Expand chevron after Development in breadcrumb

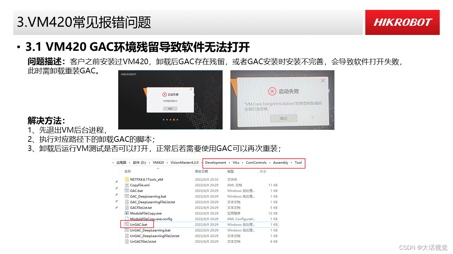229,163
